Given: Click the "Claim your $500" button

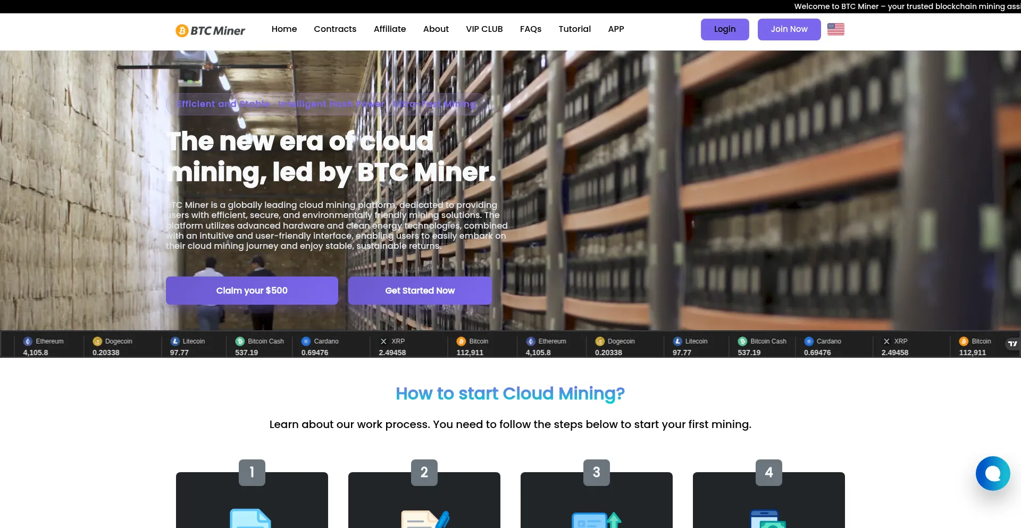Looking at the screenshot, I should click(252, 290).
